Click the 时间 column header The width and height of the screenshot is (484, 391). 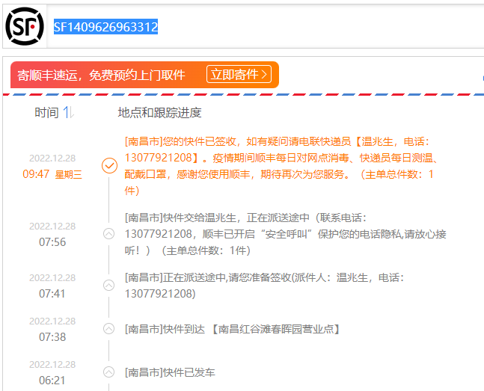[x=46, y=113]
